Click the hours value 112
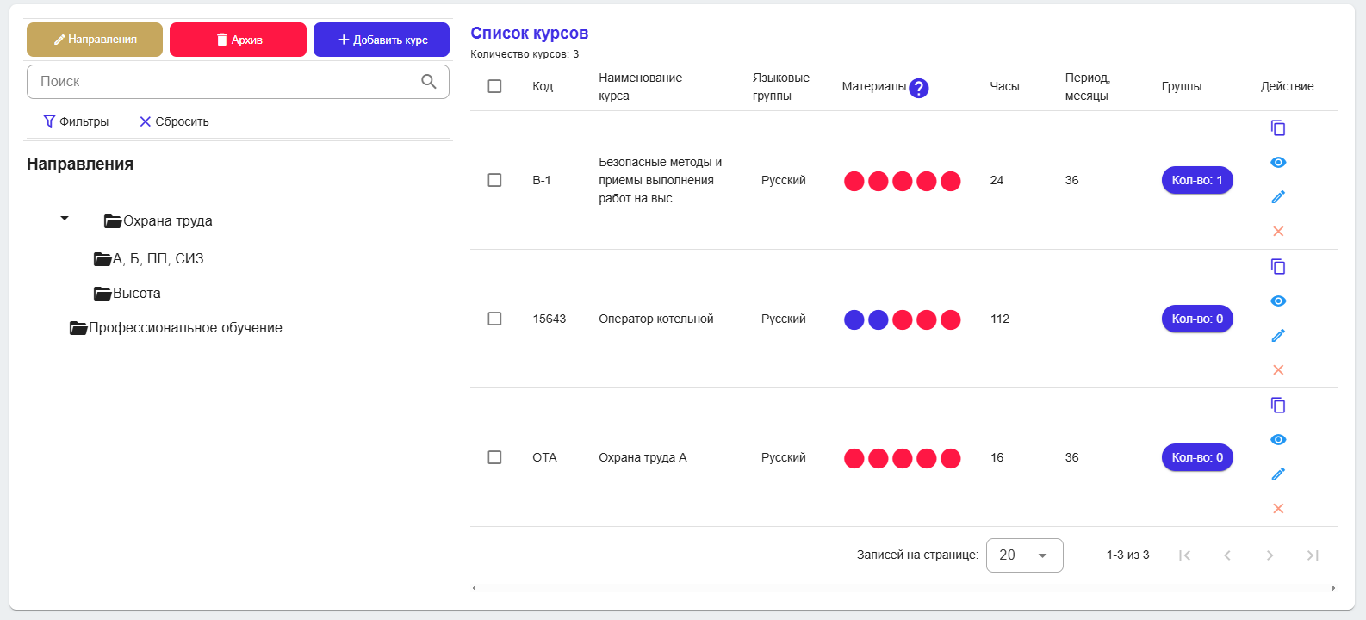This screenshot has height=620, width=1366. (x=1000, y=319)
